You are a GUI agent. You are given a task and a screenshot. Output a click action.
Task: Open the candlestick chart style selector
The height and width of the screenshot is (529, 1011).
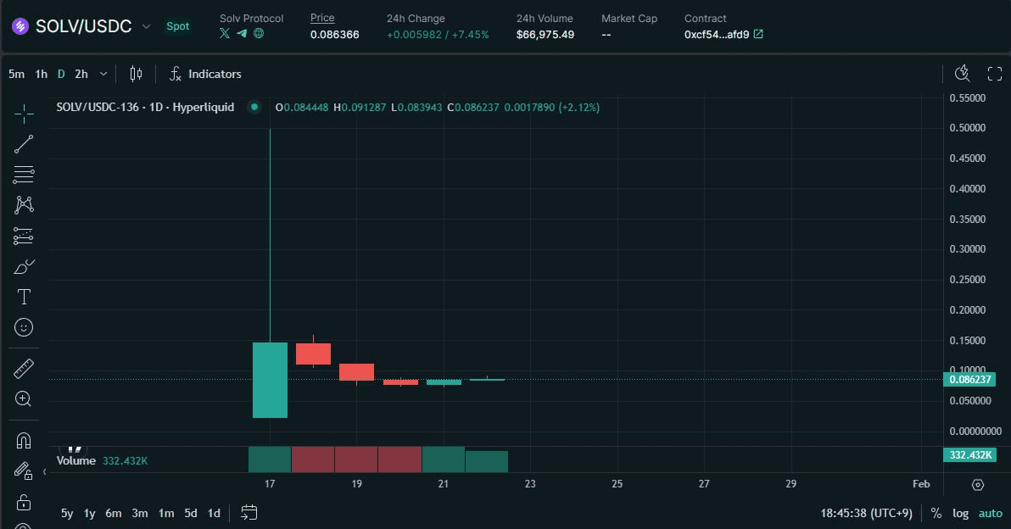click(136, 74)
